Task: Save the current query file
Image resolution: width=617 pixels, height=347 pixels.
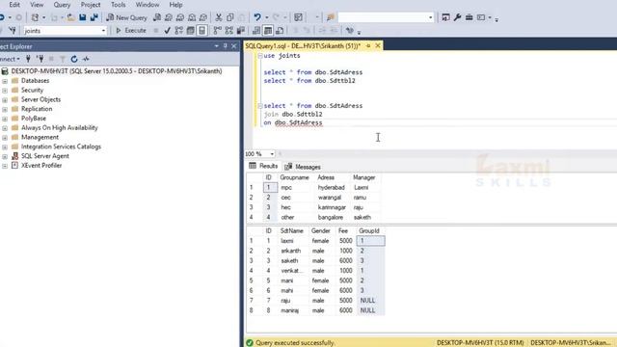Action: [x=83, y=17]
